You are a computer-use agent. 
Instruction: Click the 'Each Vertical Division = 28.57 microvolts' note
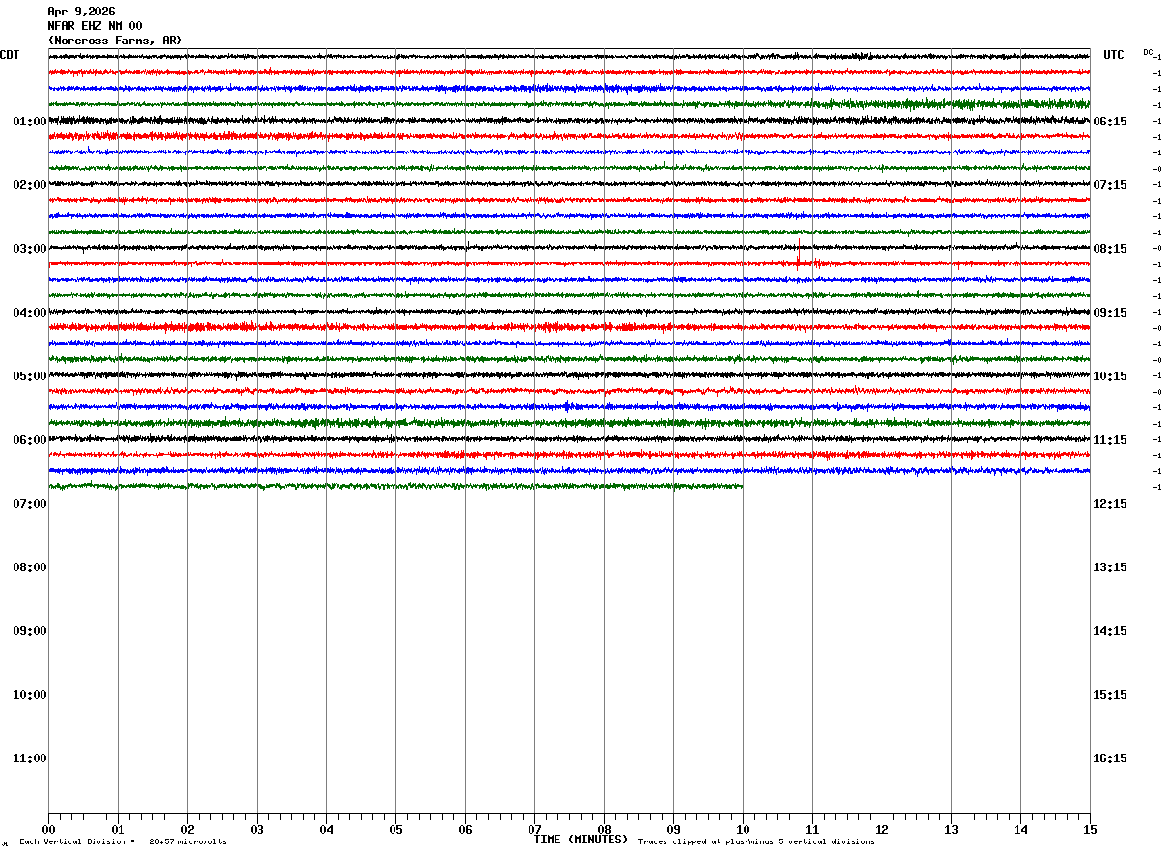coord(123,842)
